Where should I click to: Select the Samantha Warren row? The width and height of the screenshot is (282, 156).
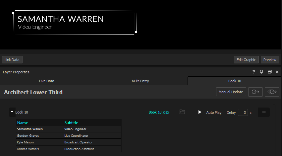[69, 129]
